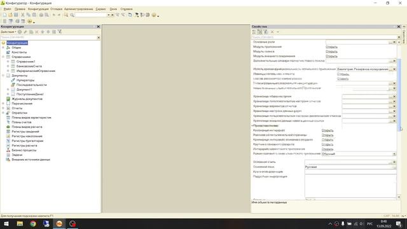Click the help icon at the right end of the main toolbar
Viewport: 407px width, 229px height.
click(x=154, y=15)
